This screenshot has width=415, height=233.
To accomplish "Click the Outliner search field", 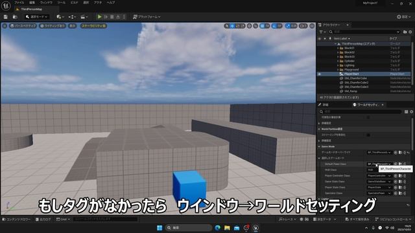I will [x=364, y=32].
